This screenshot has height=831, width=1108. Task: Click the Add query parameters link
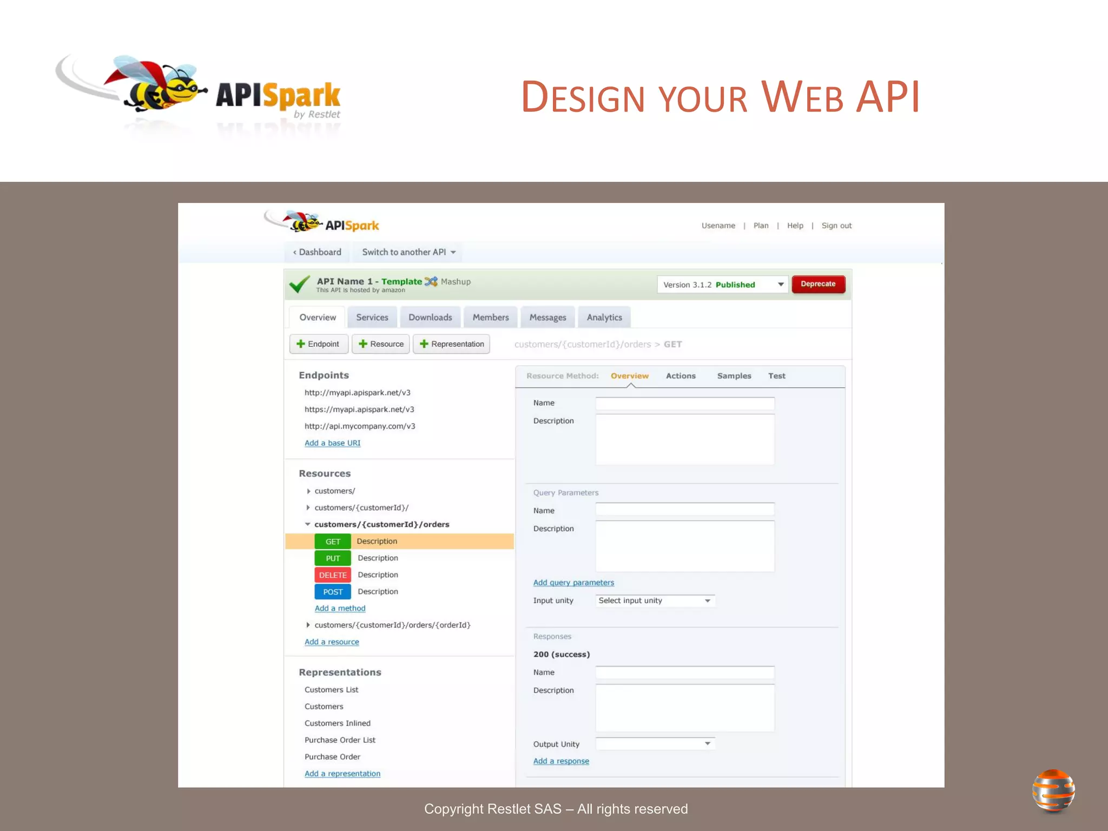coord(573,583)
